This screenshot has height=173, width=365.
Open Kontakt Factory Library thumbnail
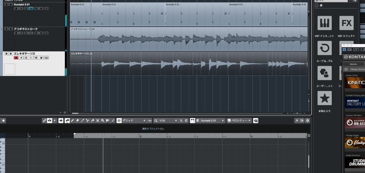coord(355,102)
